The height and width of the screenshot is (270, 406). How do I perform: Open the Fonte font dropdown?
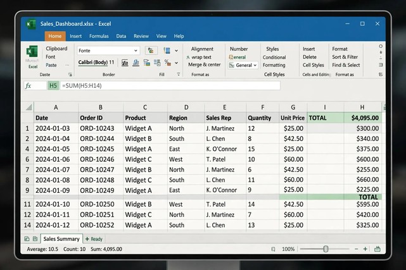pyautogui.click(x=108, y=51)
